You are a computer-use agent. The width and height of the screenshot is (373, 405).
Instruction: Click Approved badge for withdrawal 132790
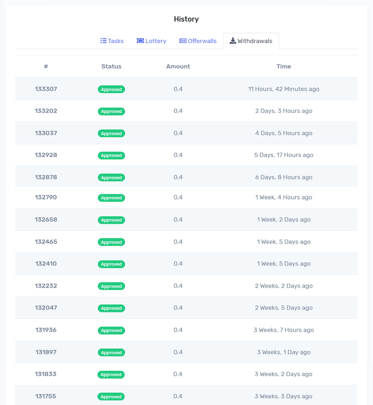pos(111,198)
